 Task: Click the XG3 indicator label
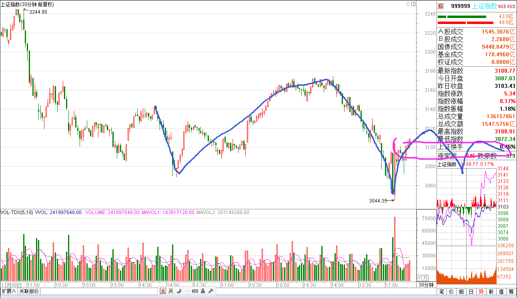[511, 6]
